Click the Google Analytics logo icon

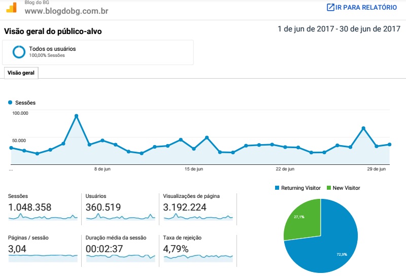click(11, 8)
